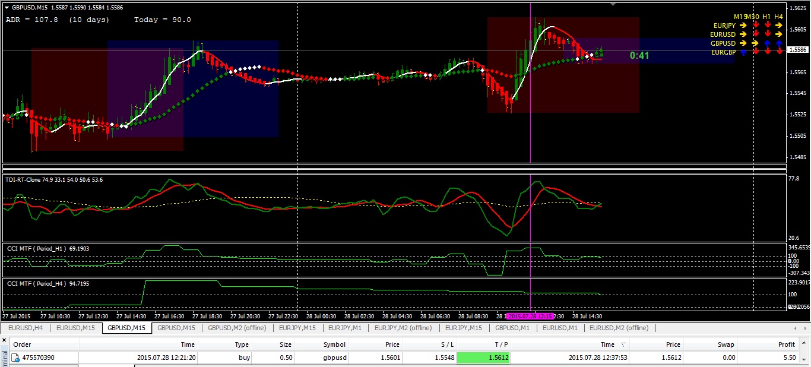Click the blue up arrow for GBPUSD H4
Image resolution: width=811 pixels, height=367 pixels.
tap(779, 43)
